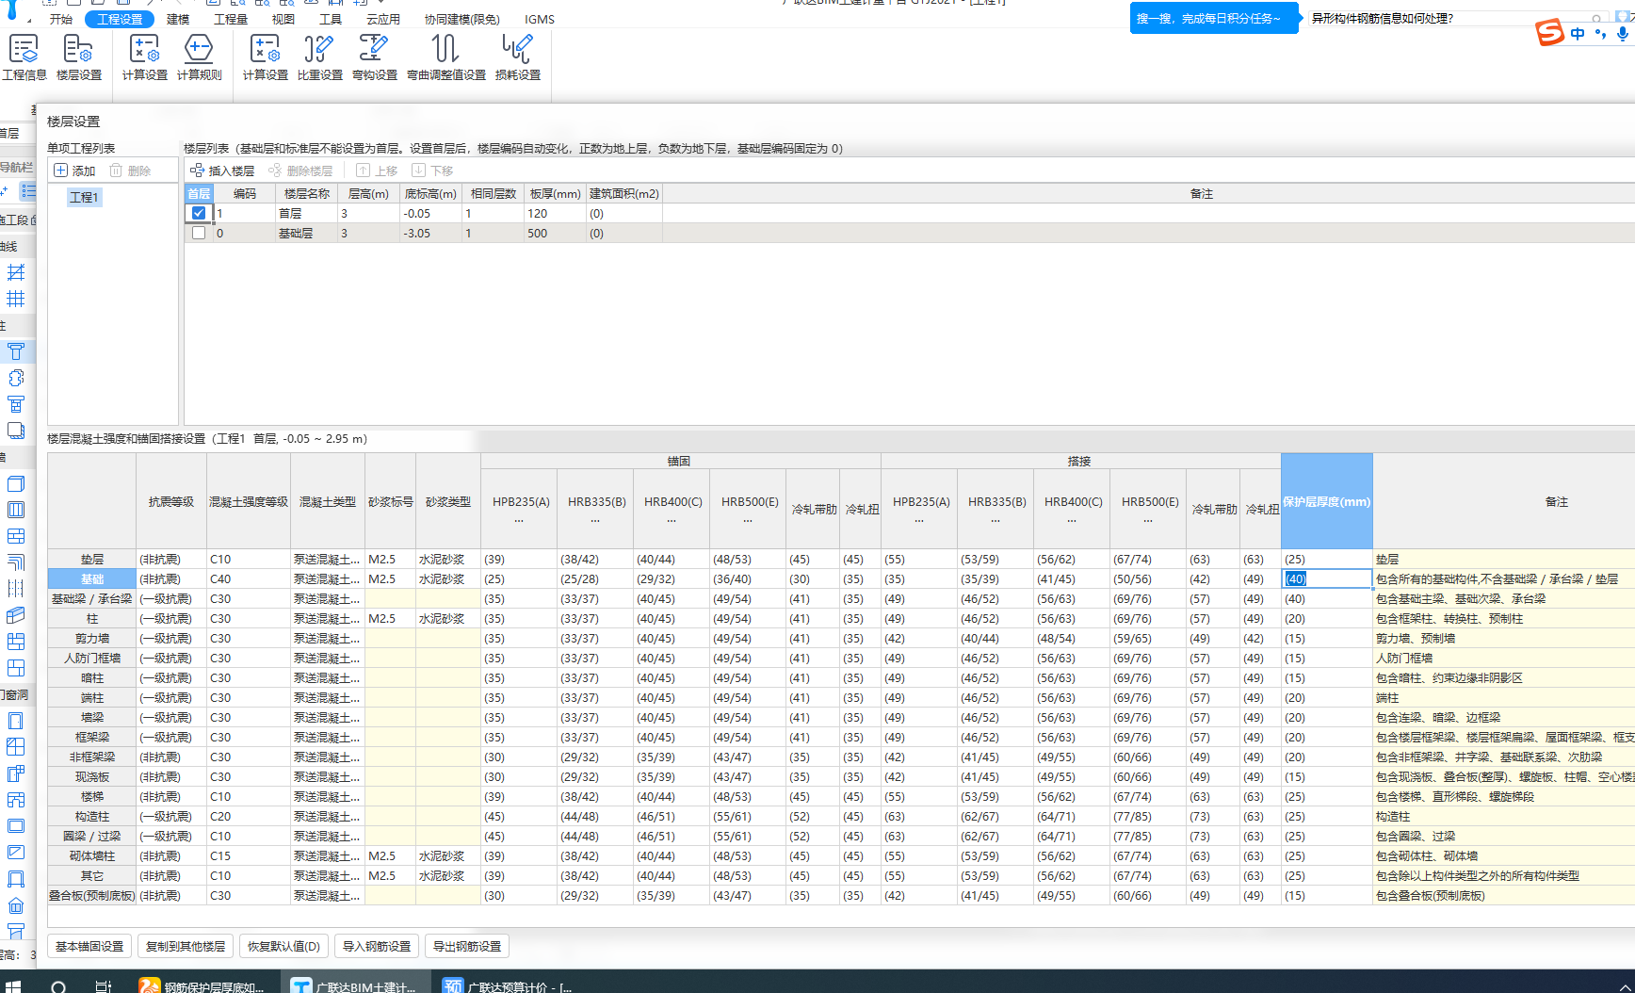Open 损耗设置 ribbon icon
Image resolution: width=1635 pixels, height=993 pixels.
pos(517,57)
